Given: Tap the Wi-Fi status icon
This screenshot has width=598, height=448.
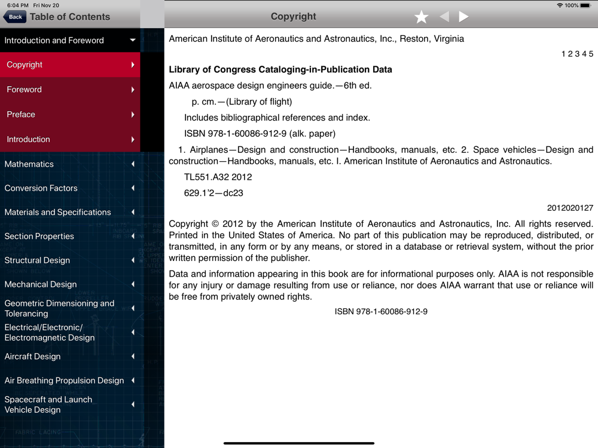Looking at the screenshot, I should [x=560, y=5].
